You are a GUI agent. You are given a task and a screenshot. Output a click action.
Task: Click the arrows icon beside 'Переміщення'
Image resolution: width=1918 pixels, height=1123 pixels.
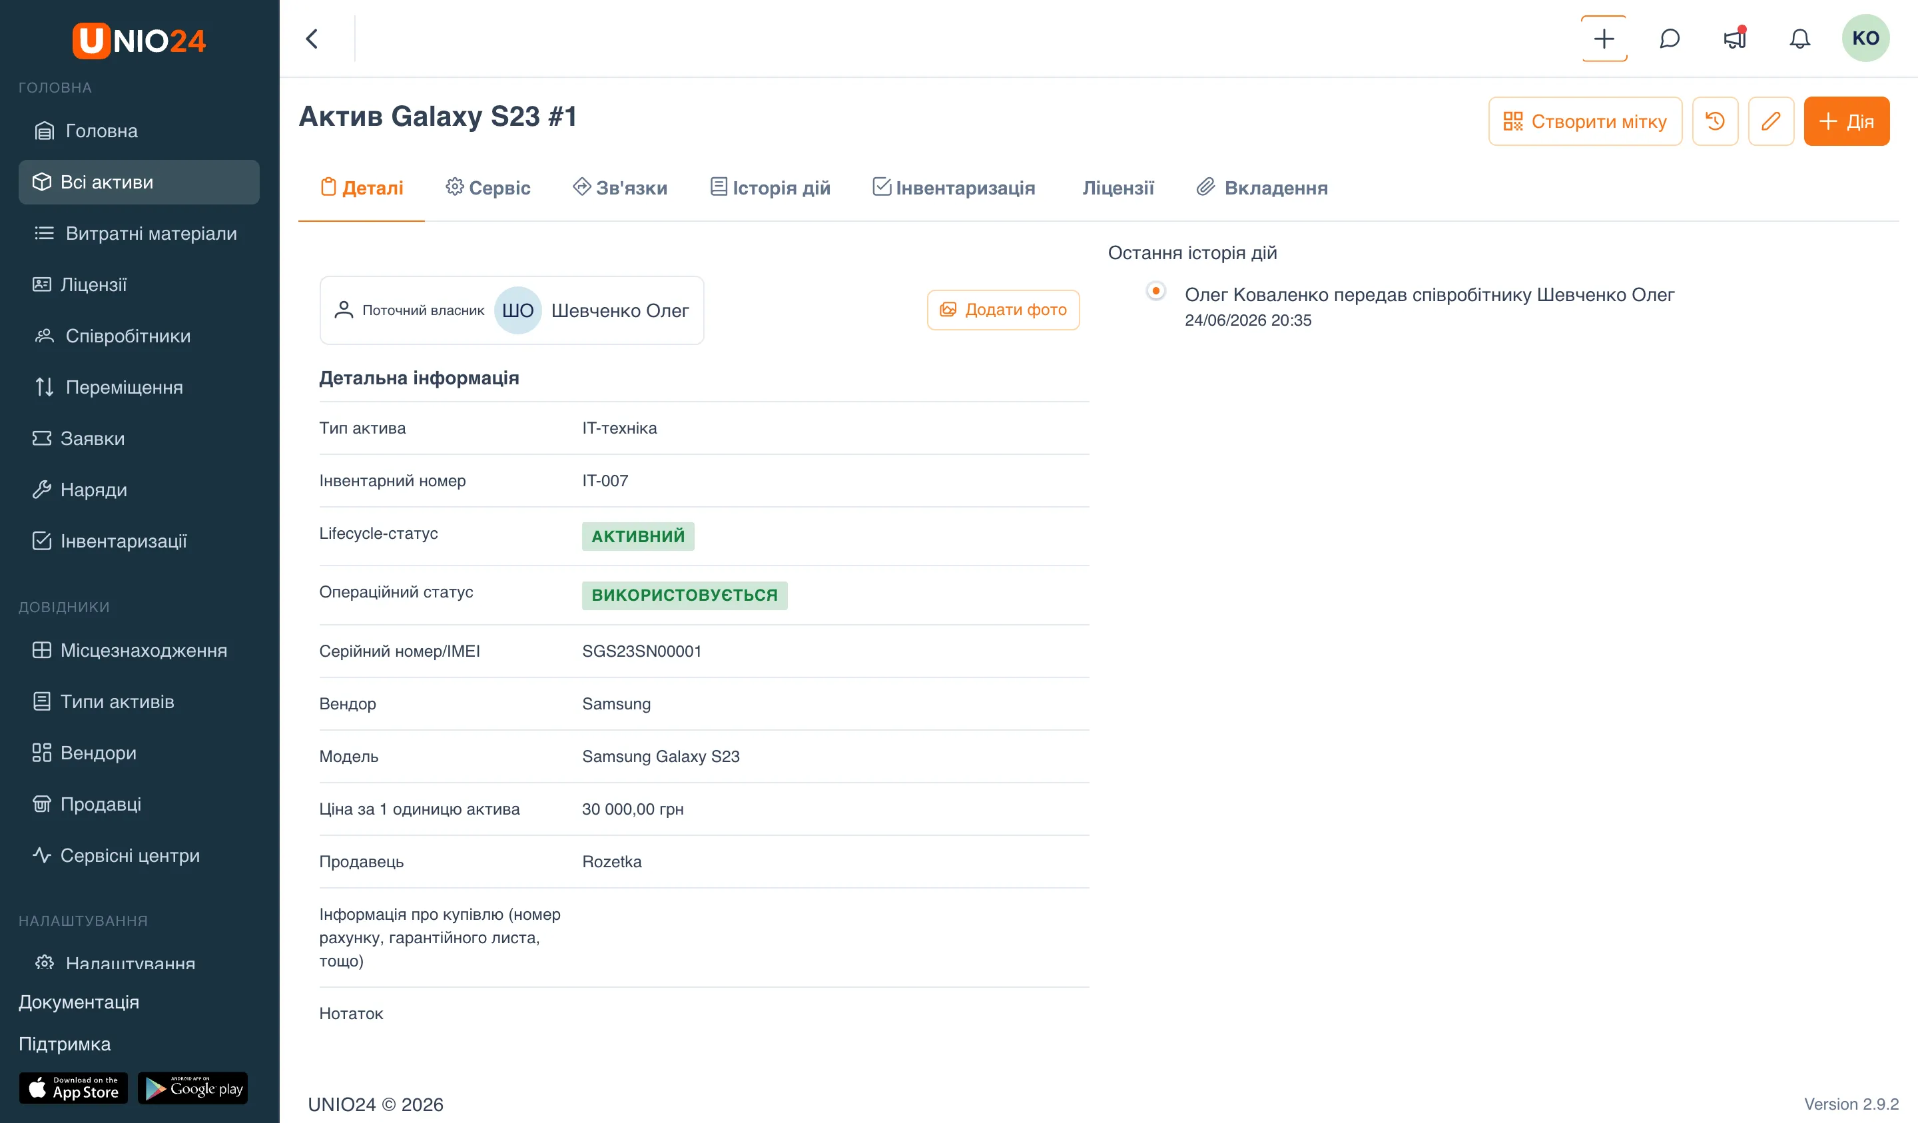tap(44, 388)
